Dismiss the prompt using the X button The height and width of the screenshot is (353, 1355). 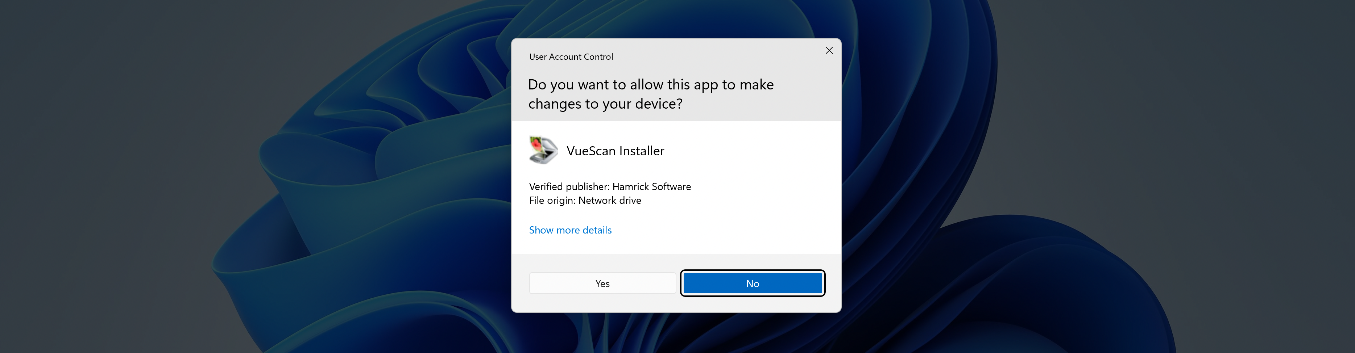click(x=829, y=50)
